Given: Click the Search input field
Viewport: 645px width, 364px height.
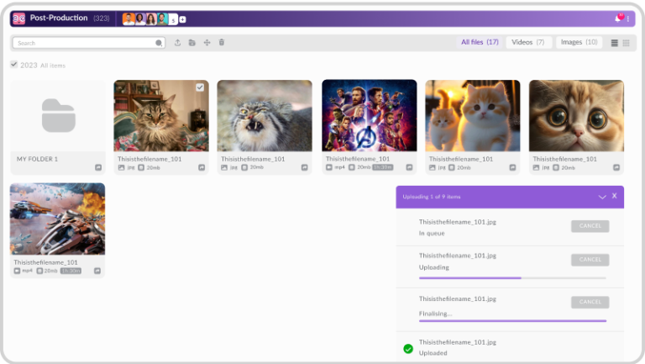Looking at the screenshot, I should (x=84, y=42).
